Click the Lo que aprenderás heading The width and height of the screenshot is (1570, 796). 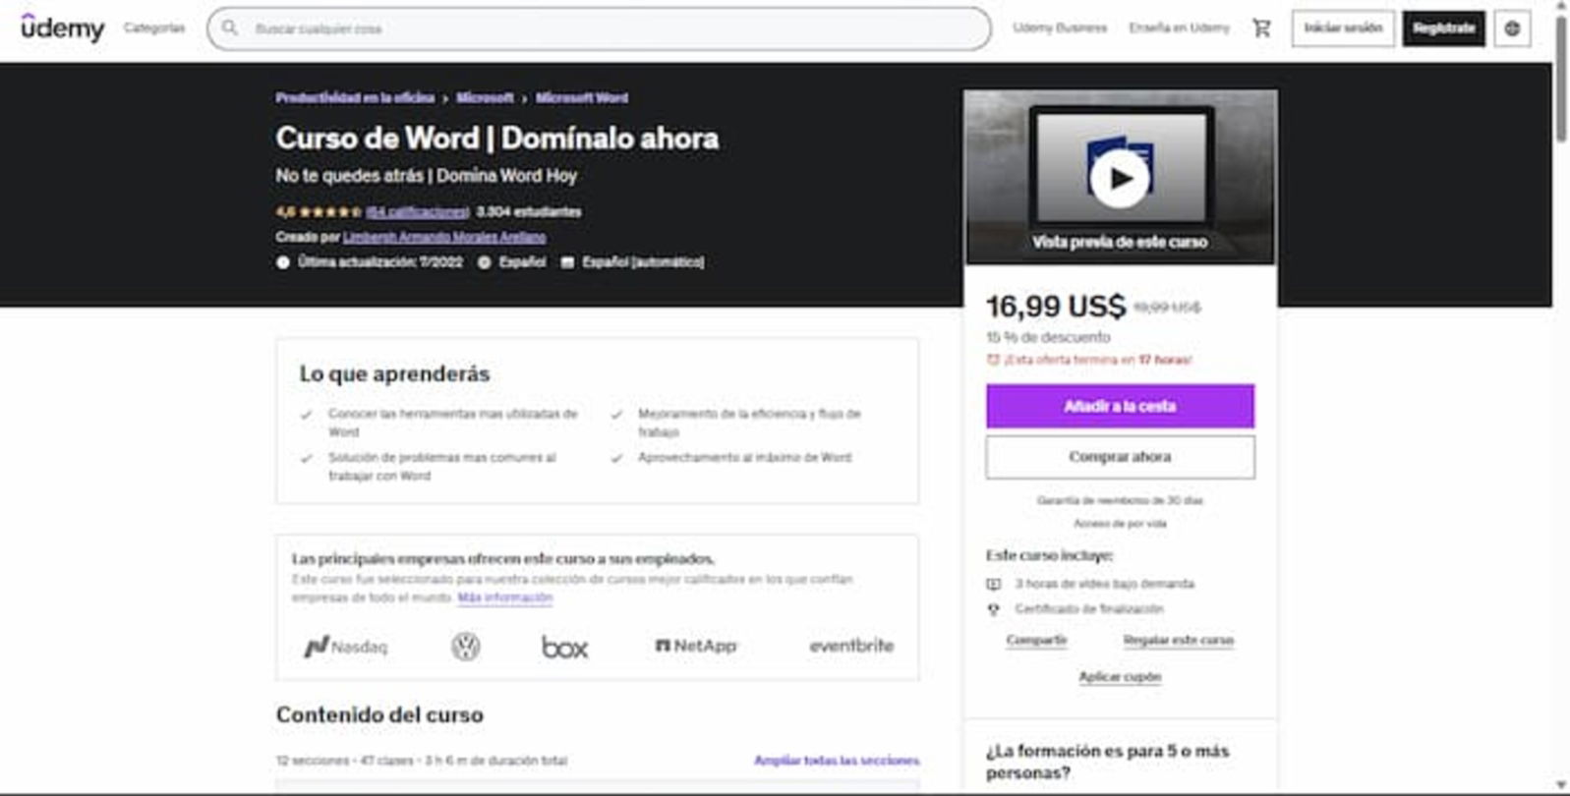pyautogui.click(x=394, y=374)
